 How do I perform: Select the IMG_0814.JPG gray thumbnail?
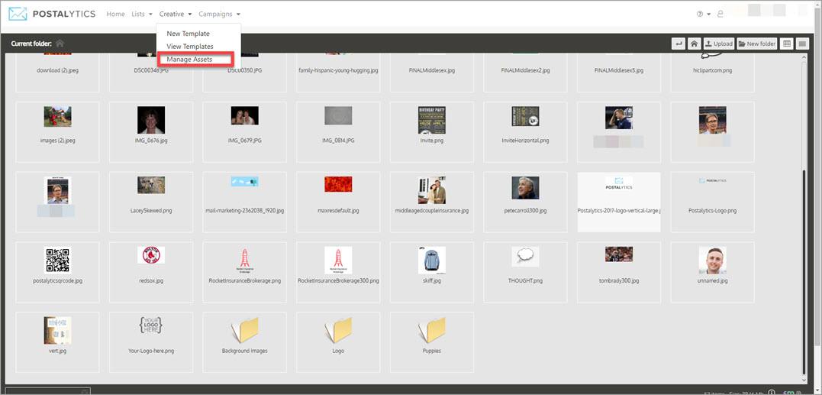(x=338, y=115)
